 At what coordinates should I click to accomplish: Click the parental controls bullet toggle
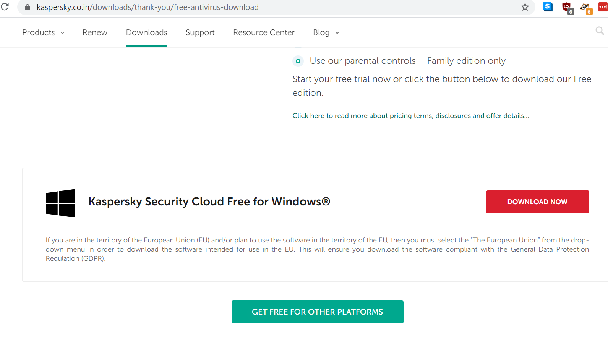pos(298,61)
